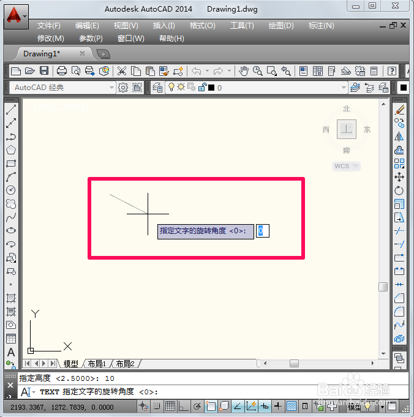This screenshot has width=414, height=417.
Task: Toggle Object Snap in the status bar
Action: pyautogui.click(x=211, y=406)
